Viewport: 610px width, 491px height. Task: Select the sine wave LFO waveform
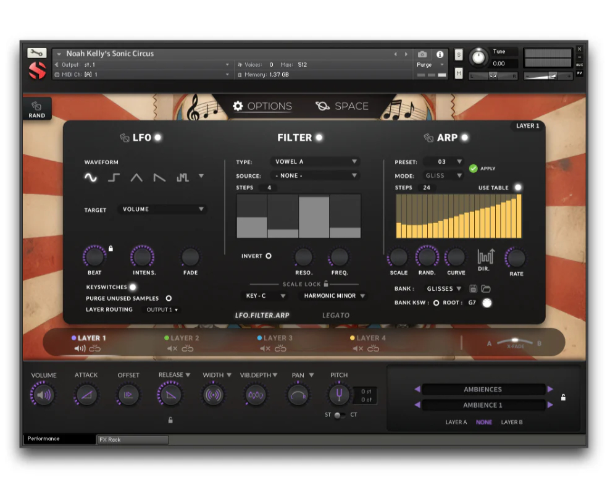[x=91, y=178]
